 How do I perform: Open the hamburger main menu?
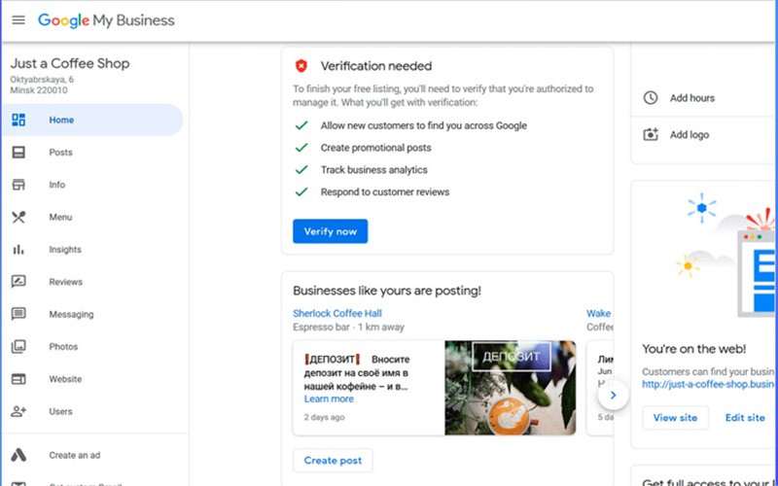pos(18,20)
